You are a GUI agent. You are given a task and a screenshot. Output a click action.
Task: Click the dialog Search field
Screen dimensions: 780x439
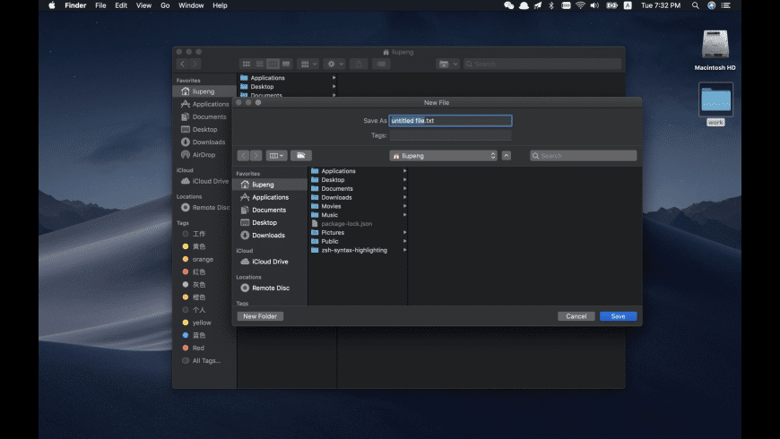pos(583,156)
